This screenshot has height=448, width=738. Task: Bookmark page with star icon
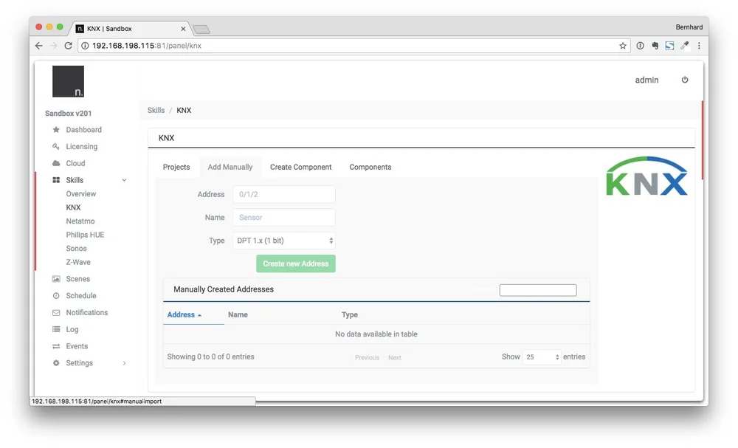point(623,46)
